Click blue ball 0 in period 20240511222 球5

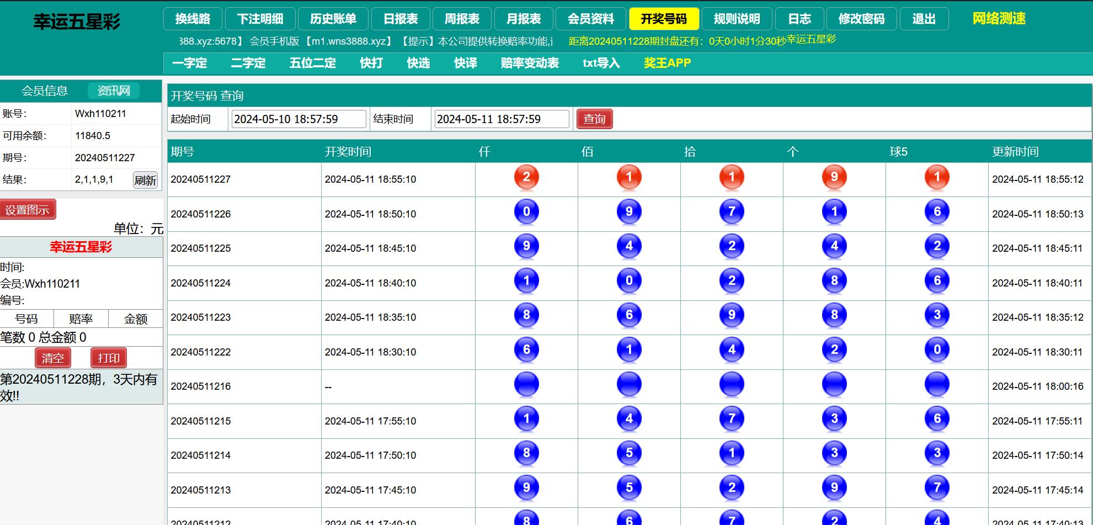coord(936,350)
